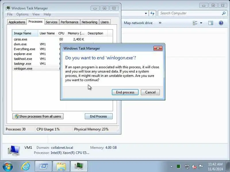230x172 pixels.
Task: Open Explorer help with question mark icon
Action: tap(221, 23)
